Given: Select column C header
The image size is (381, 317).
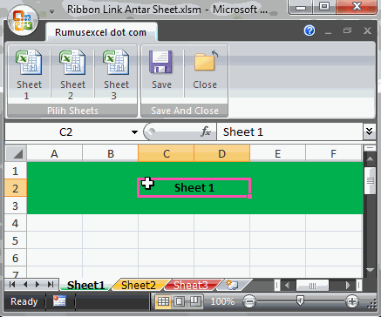Looking at the screenshot, I should coord(167,153).
